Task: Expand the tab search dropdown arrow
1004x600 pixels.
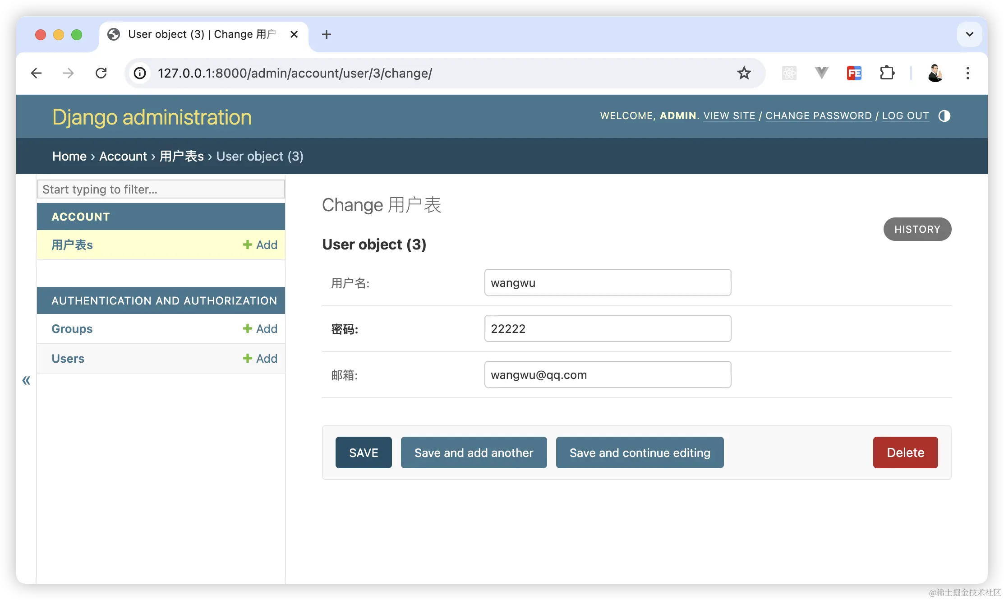Action: pyautogui.click(x=969, y=34)
